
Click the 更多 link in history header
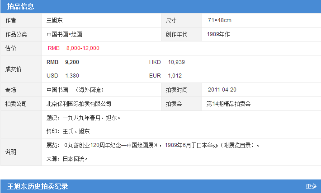311,186
